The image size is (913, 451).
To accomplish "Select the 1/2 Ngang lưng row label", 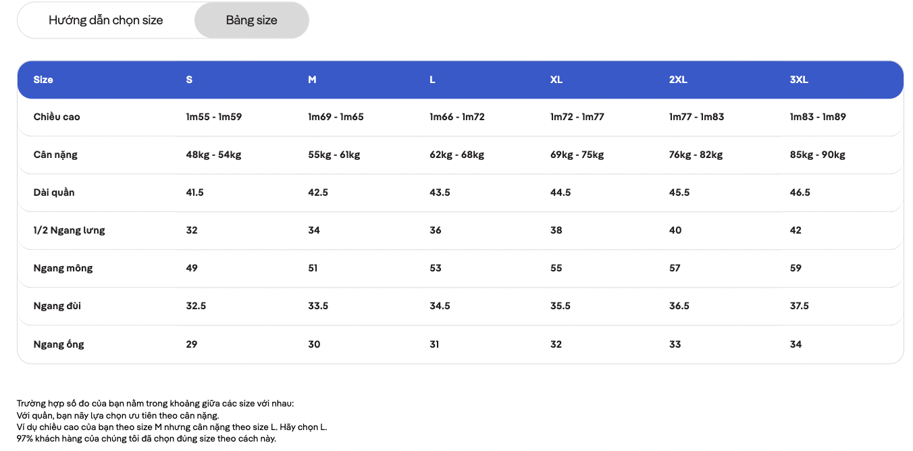I will tap(70, 230).
